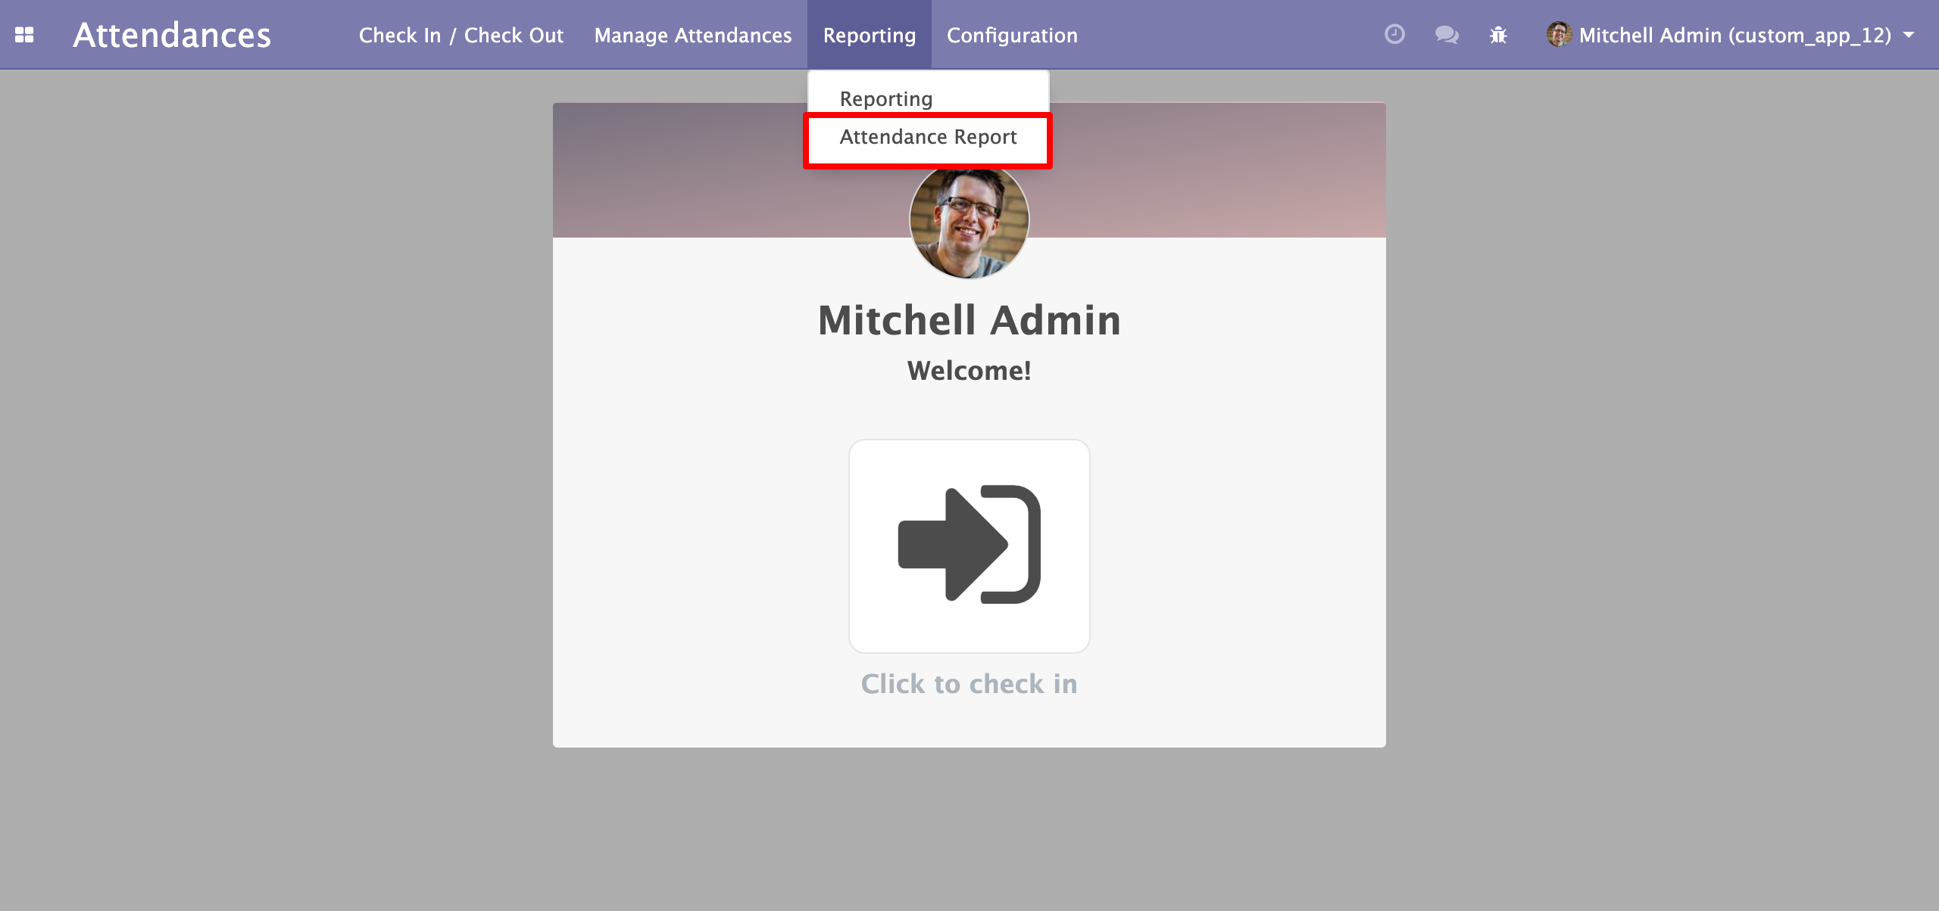Select Attendance Report menu entry

coord(928,138)
